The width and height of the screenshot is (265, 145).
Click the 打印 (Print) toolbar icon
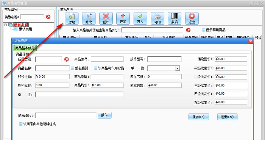point(157,19)
